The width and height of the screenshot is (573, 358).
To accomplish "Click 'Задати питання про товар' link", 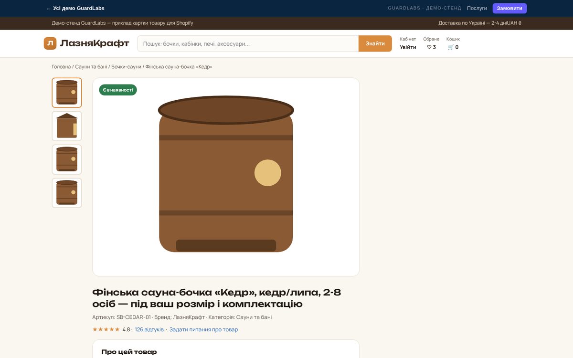I will 203,329.
